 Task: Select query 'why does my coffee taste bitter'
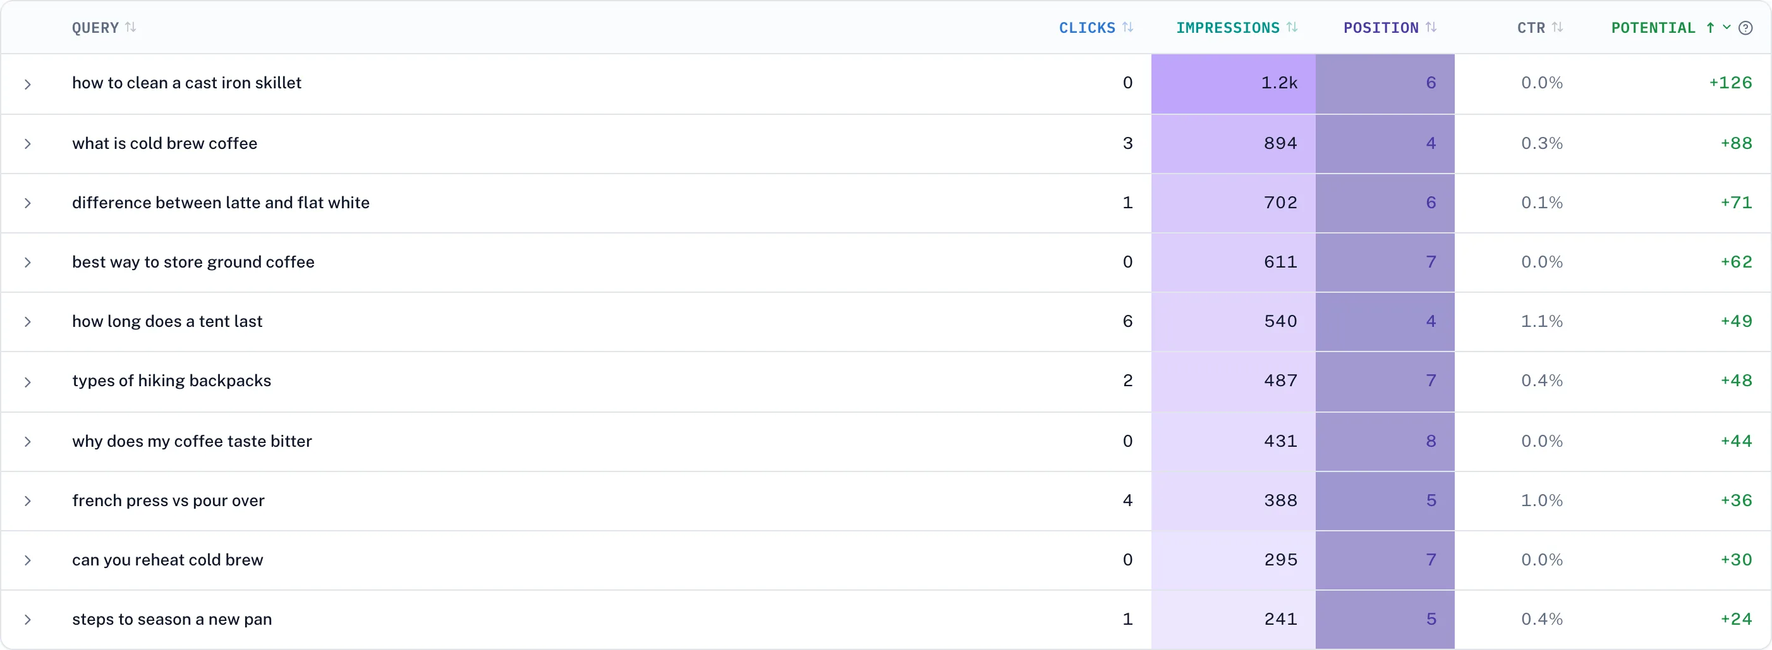pos(192,441)
